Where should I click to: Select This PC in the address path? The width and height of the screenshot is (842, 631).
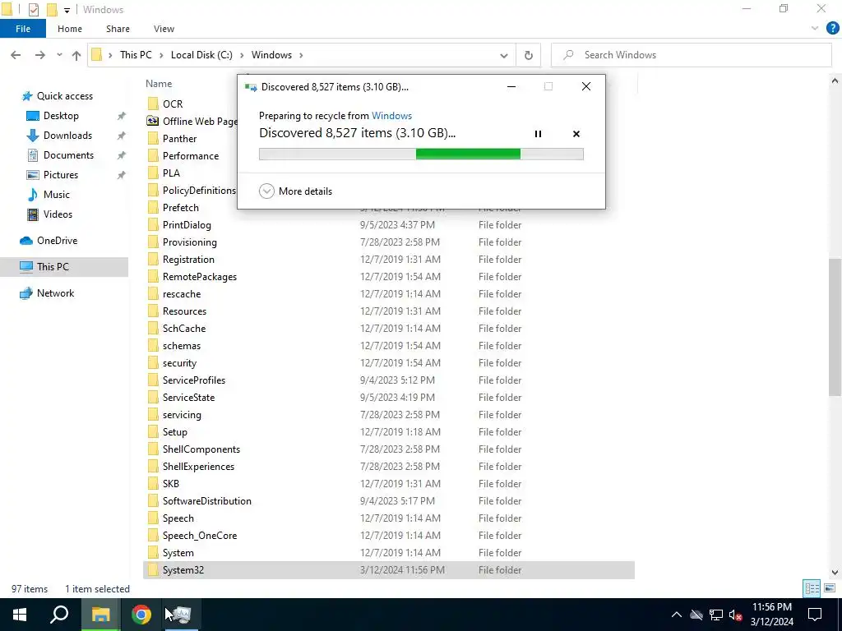coord(136,55)
